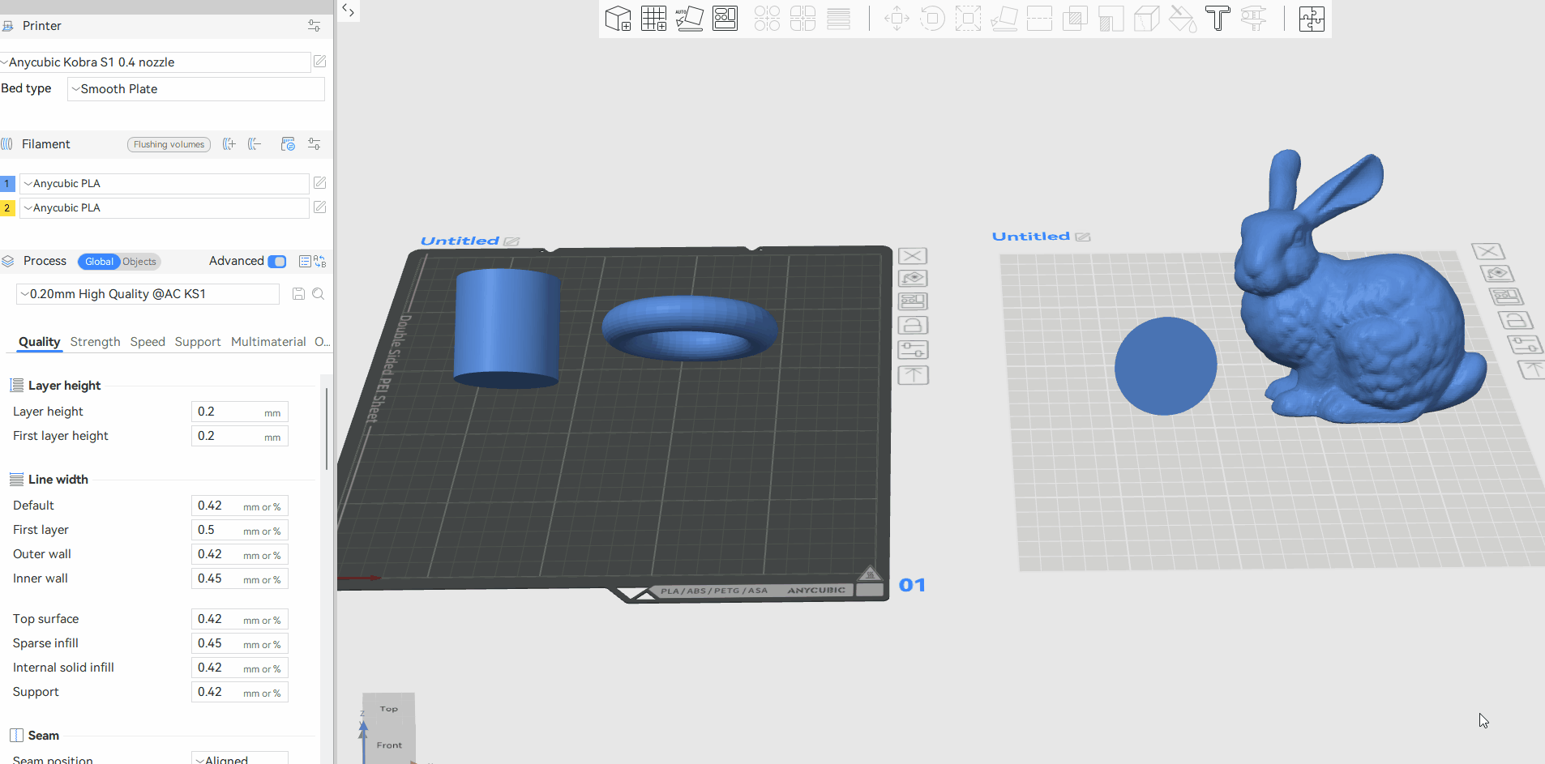Screen dimensions: 1545x764
Task: Rename plate 01 via edit icon
Action: point(511,241)
